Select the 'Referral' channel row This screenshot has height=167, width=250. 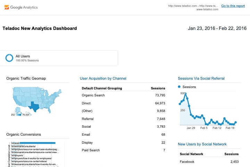[x=123, y=119]
